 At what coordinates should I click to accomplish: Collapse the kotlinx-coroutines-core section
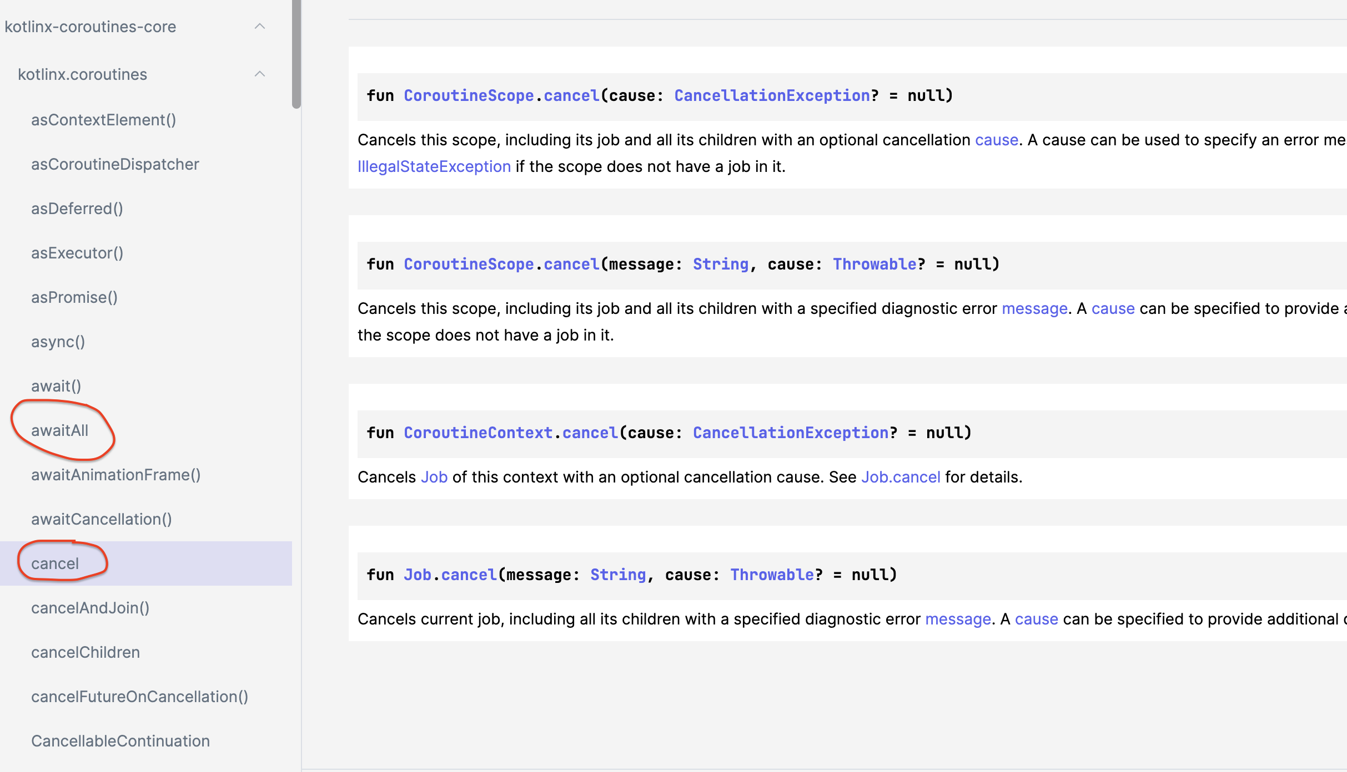click(x=260, y=26)
